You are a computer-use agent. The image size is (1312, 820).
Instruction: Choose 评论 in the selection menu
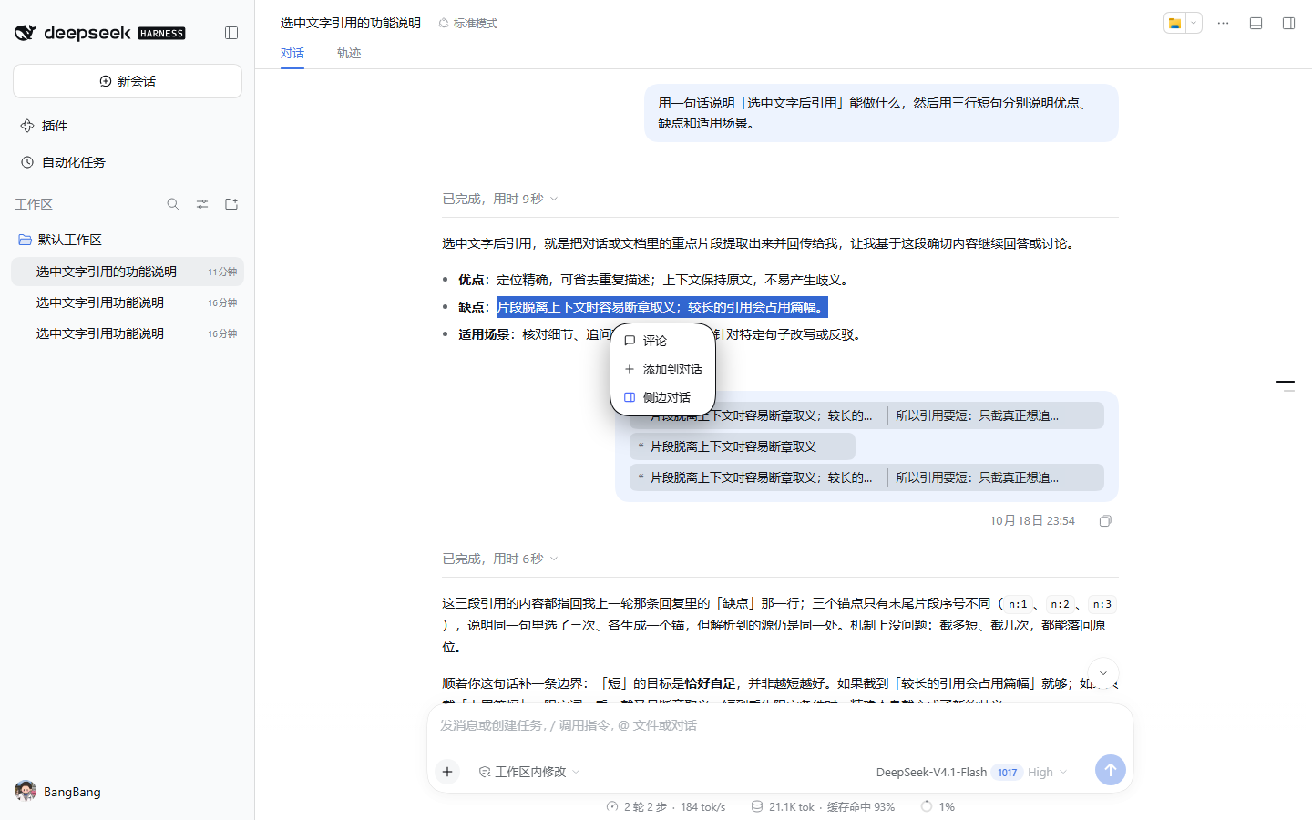pyautogui.click(x=662, y=341)
